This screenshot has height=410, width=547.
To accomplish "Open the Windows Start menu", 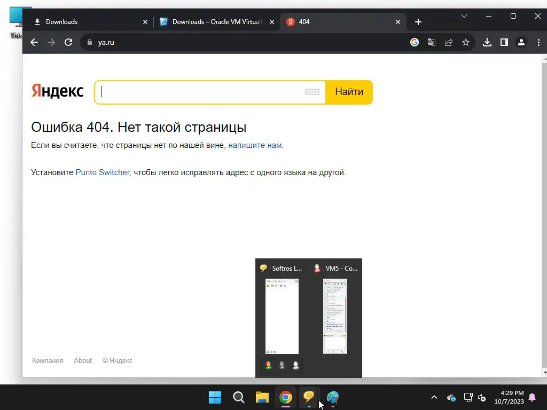I will (x=215, y=397).
